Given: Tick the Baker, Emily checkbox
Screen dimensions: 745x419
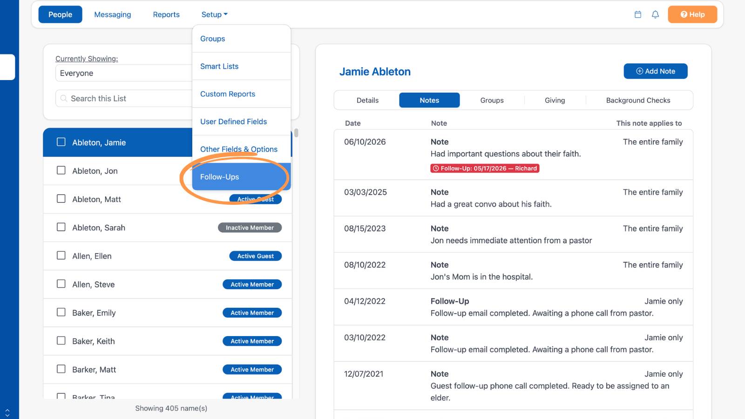Looking at the screenshot, I should pyautogui.click(x=61, y=312).
